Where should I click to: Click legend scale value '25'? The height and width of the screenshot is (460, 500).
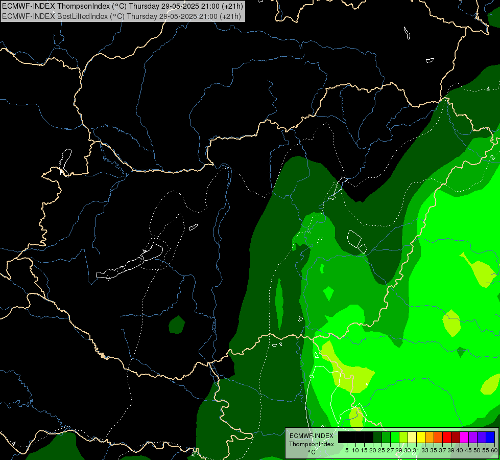point(382,450)
